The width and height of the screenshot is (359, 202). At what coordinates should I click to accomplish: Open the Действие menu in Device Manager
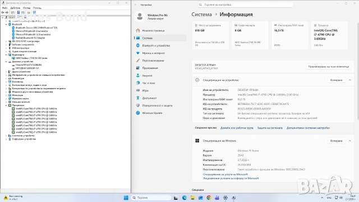[15, 8]
